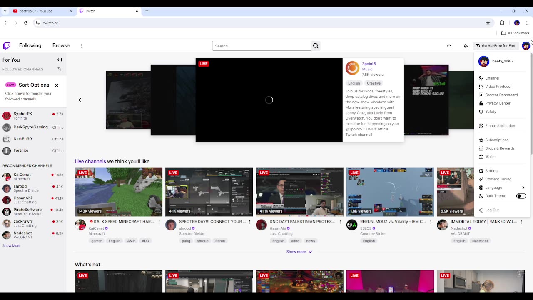
Task: Open options for HasanAbi stream card
Action: (340, 222)
